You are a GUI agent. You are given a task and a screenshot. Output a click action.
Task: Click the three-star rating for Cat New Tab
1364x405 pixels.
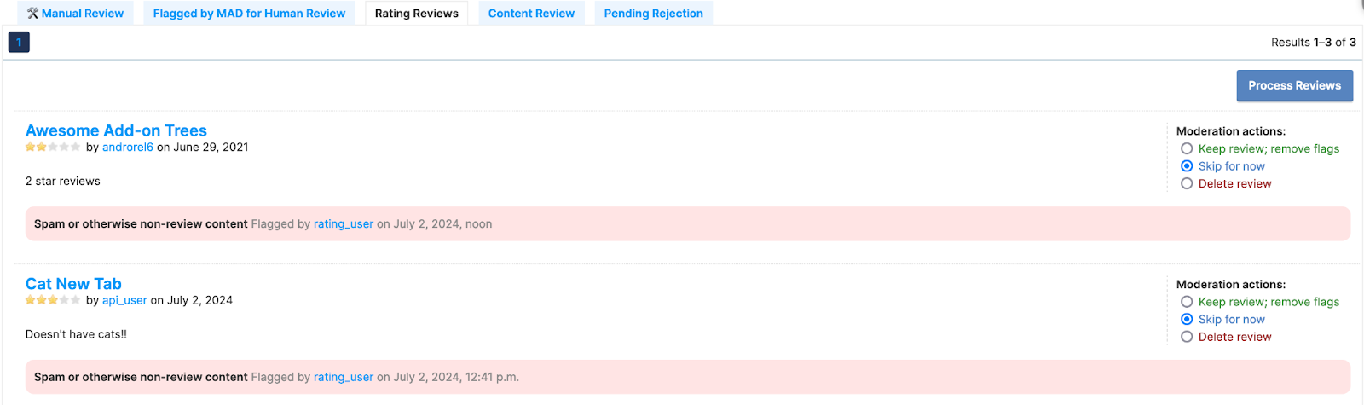[x=53, y=300]
